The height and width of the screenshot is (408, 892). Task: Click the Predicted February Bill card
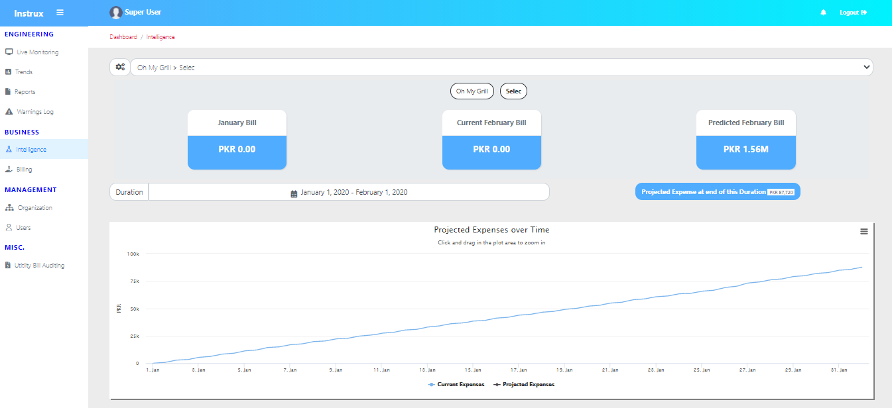(x=745, y=140)
